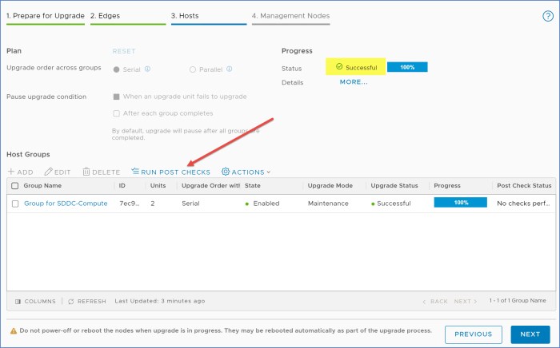Switch to Management Nodes step tab
The image size is (560, 348).
(290, 16)
